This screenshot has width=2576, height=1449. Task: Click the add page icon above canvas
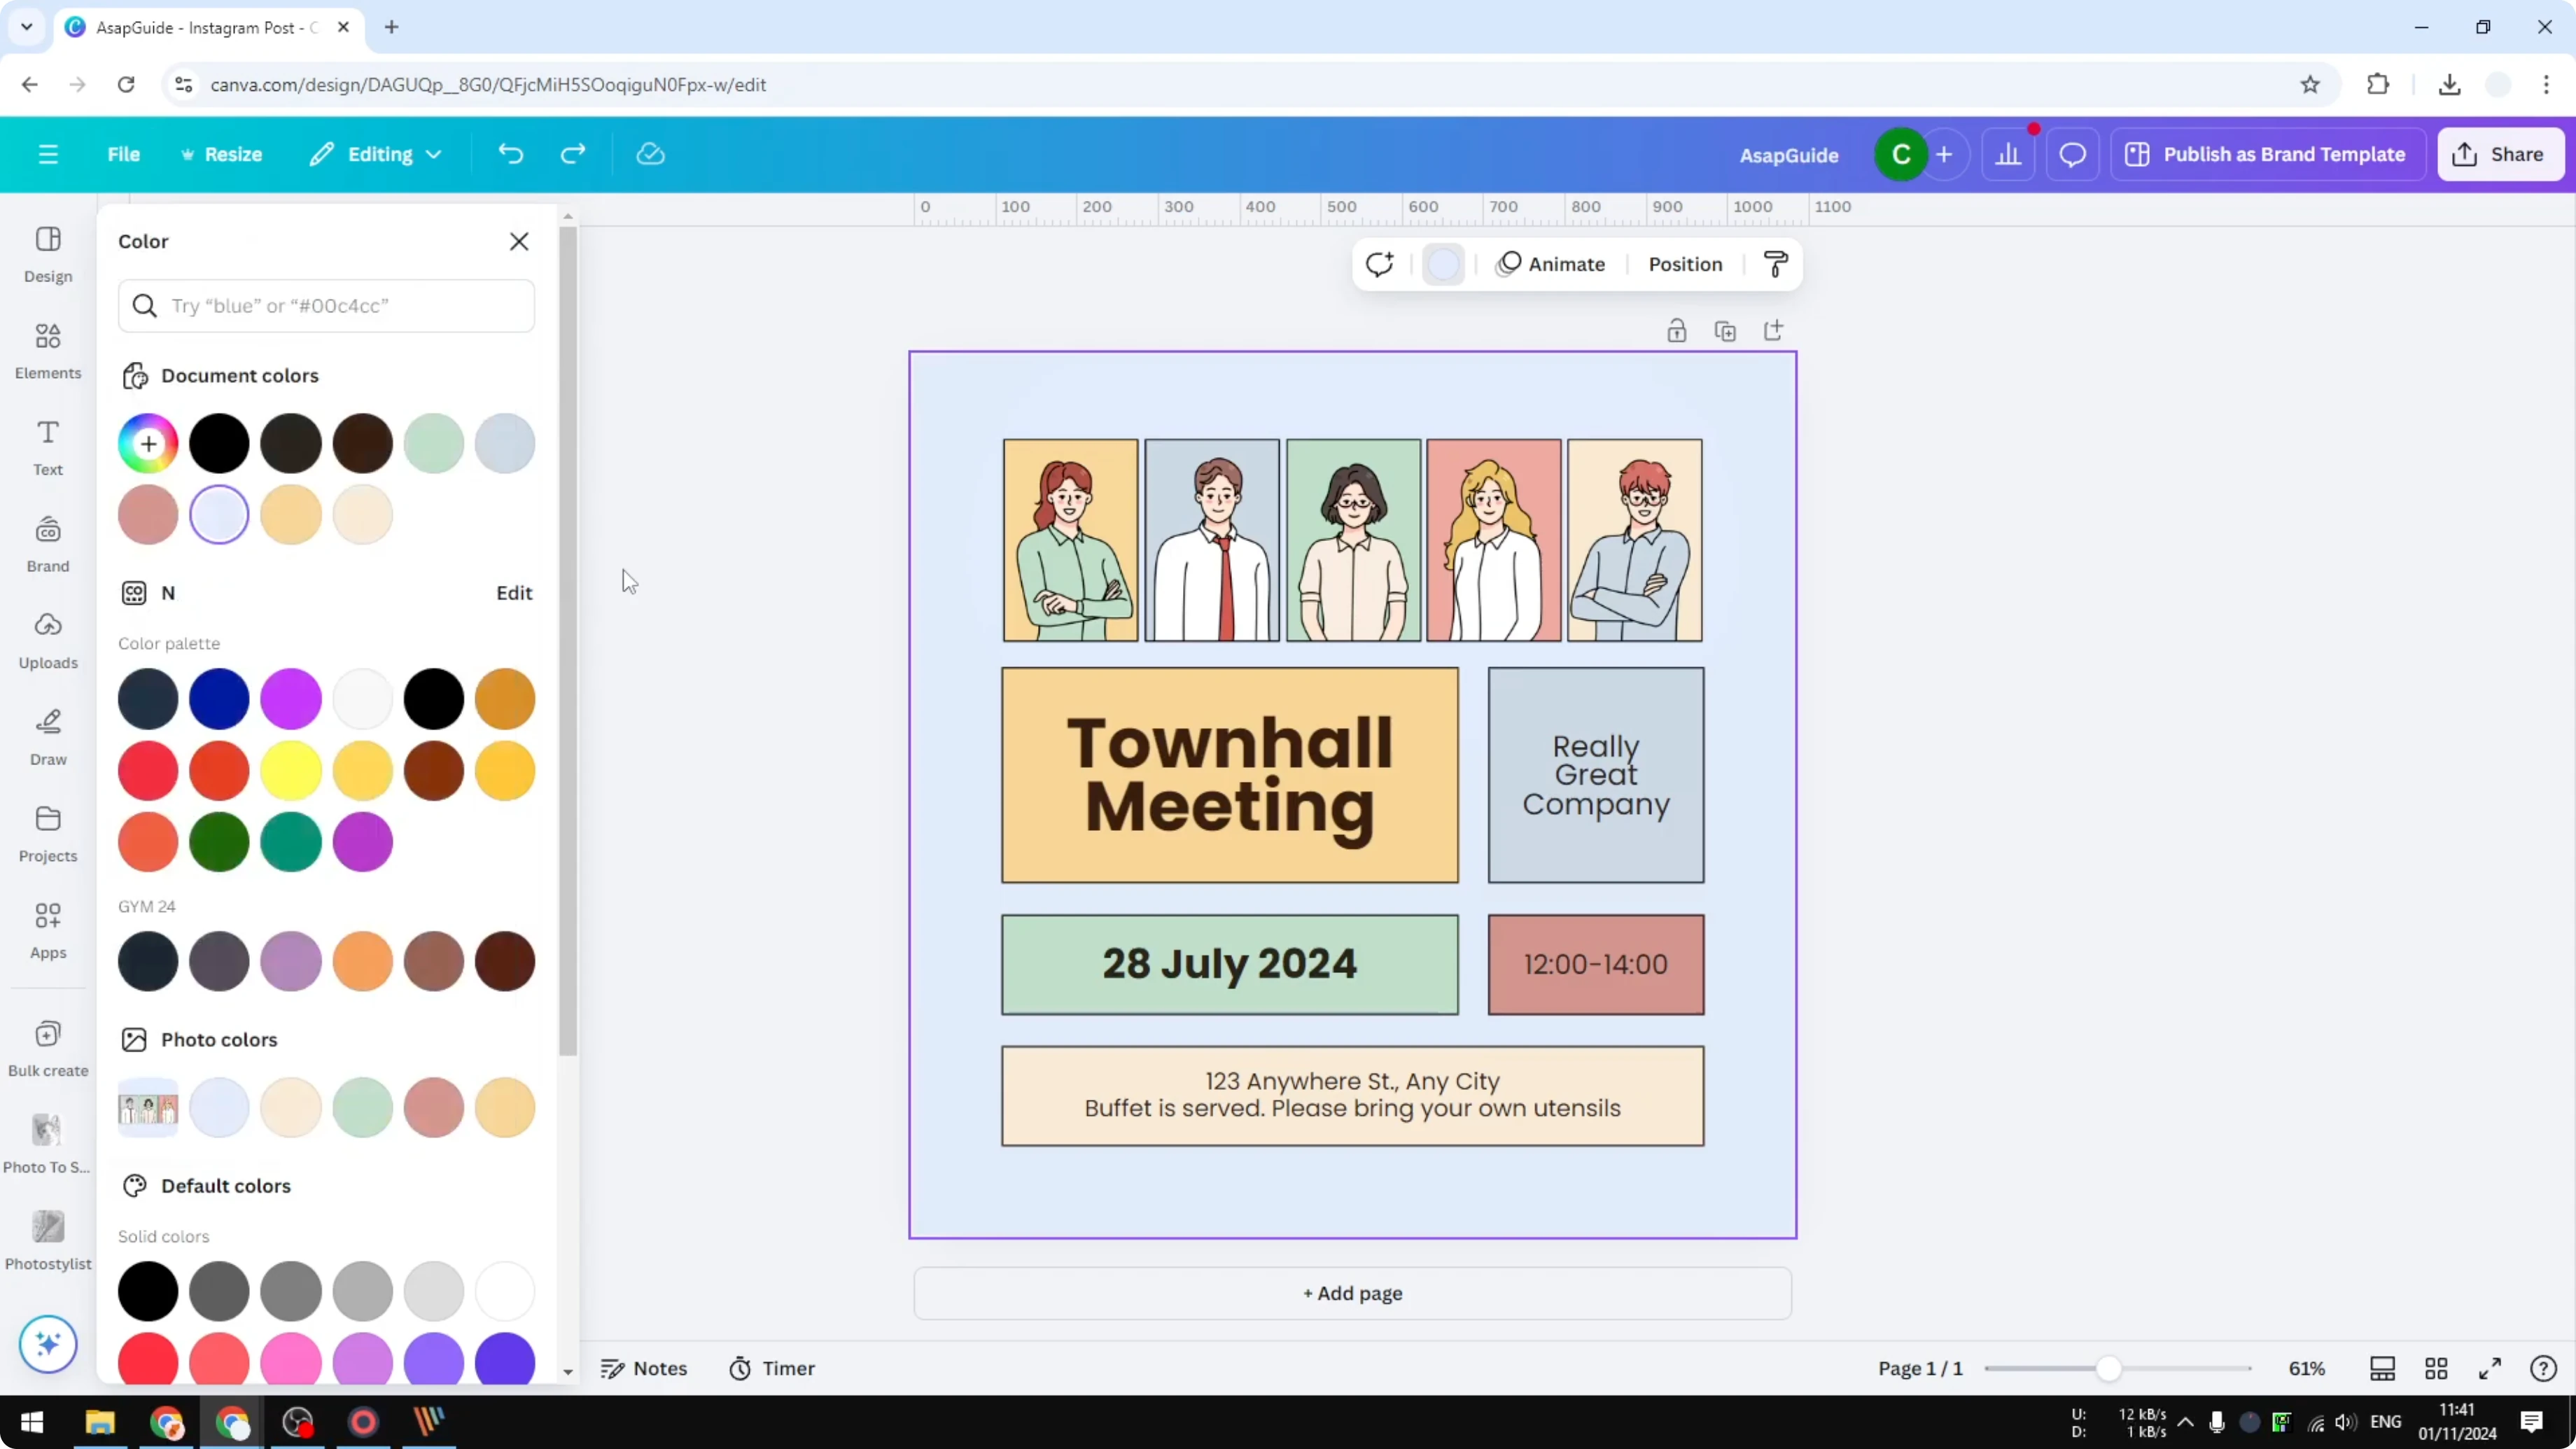(x=1774, y=331)
